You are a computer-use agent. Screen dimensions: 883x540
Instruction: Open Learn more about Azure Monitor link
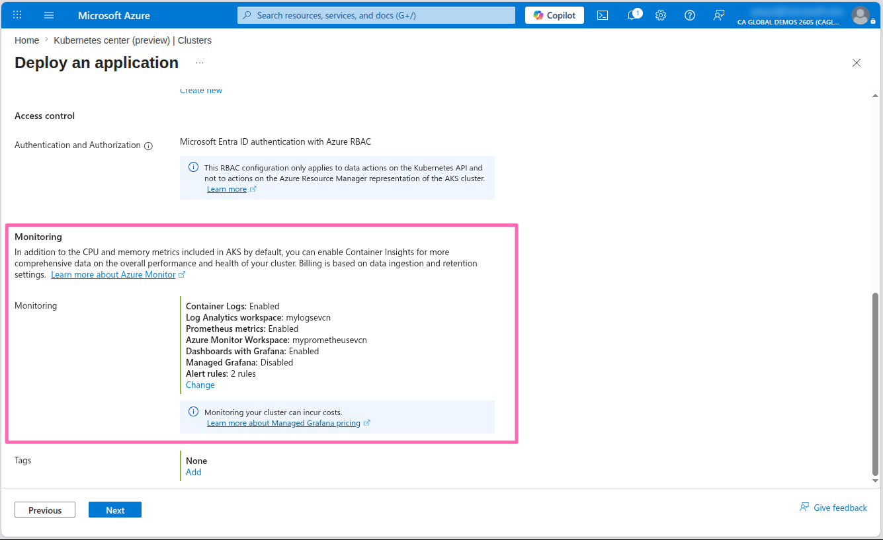tap(113, 274)
